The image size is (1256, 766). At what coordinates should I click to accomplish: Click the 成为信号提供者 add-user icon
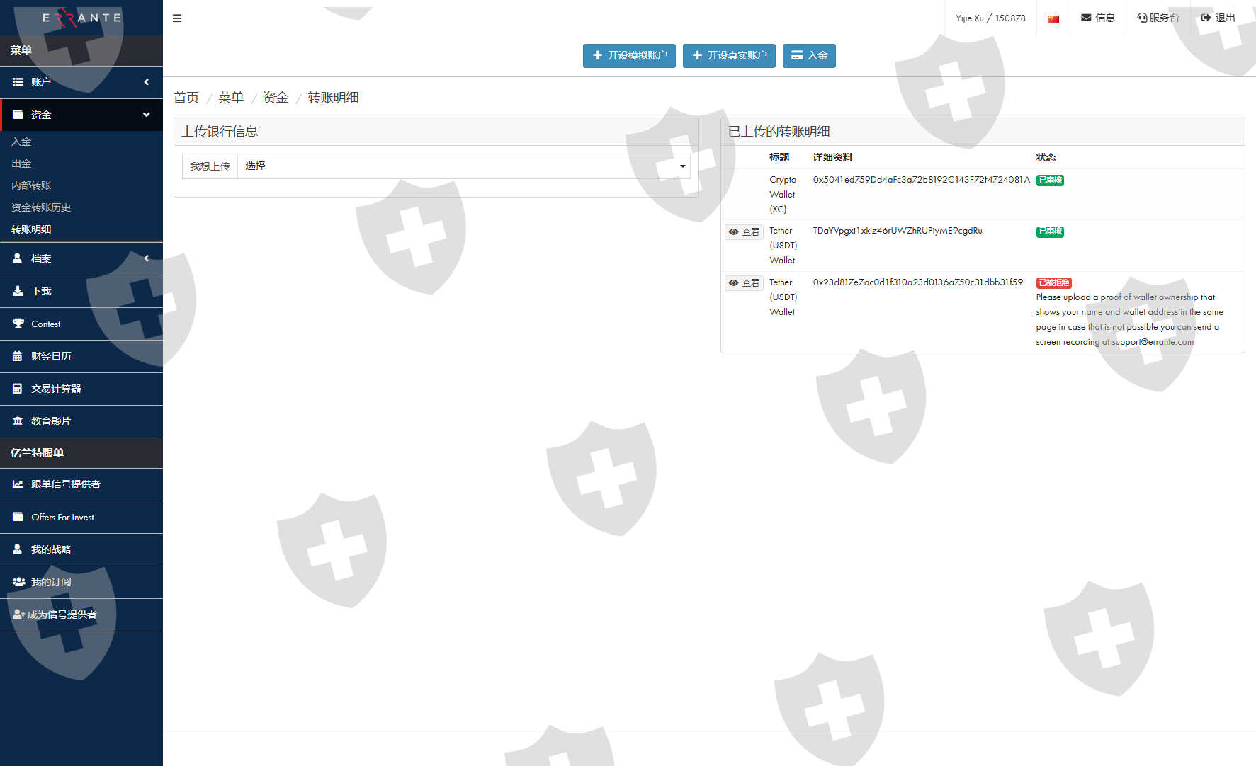pyautogui.click(x=19, y=614)
